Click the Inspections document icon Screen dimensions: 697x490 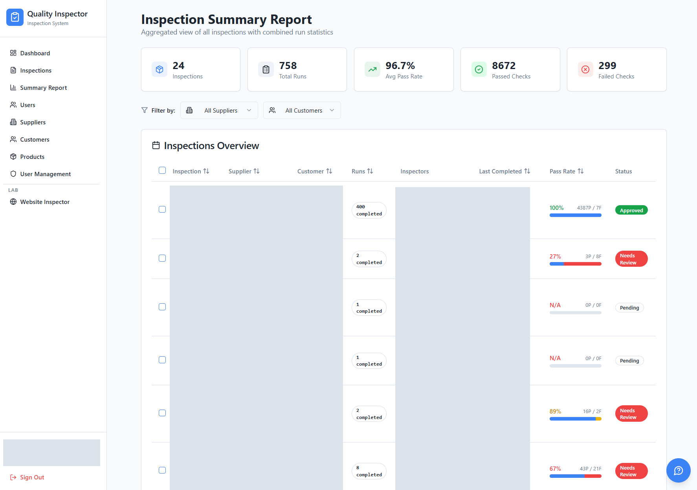tap(13, 70)
